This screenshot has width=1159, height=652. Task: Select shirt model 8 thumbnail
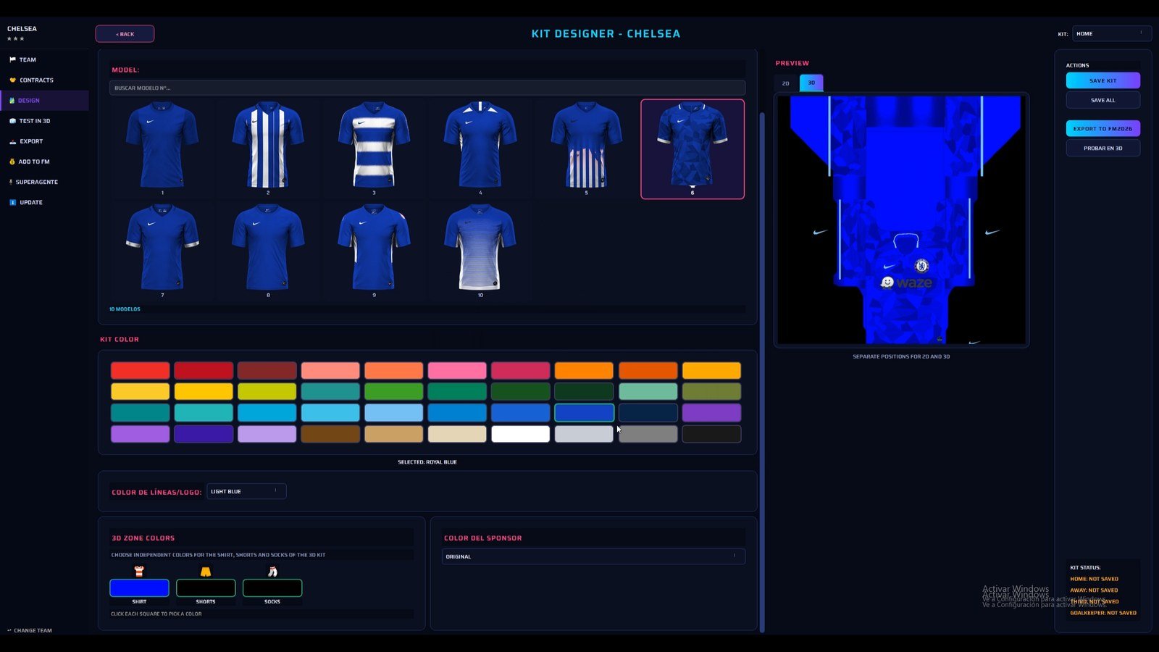268,251
